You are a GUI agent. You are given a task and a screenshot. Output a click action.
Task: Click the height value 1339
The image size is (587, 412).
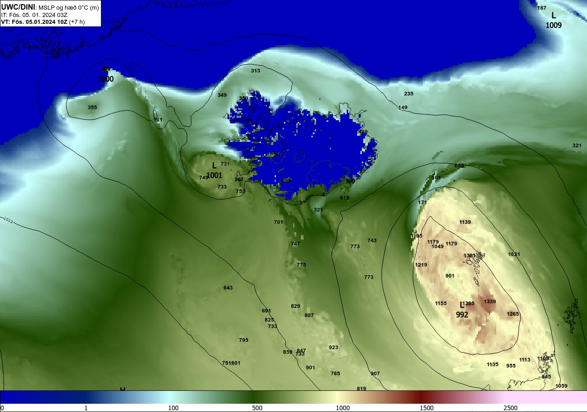(490, 301)
